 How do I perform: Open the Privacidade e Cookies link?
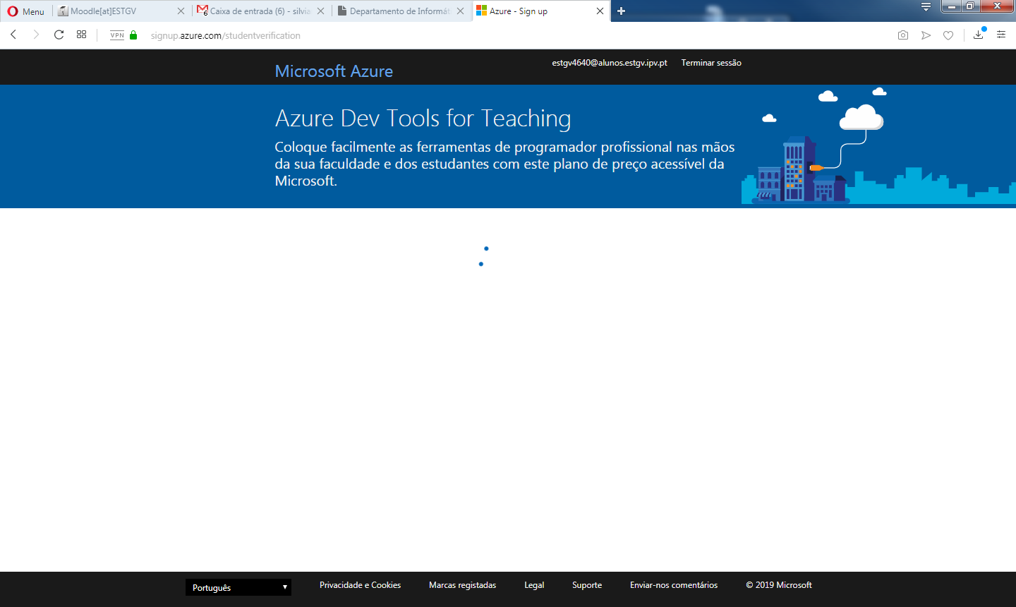point(360,585)
